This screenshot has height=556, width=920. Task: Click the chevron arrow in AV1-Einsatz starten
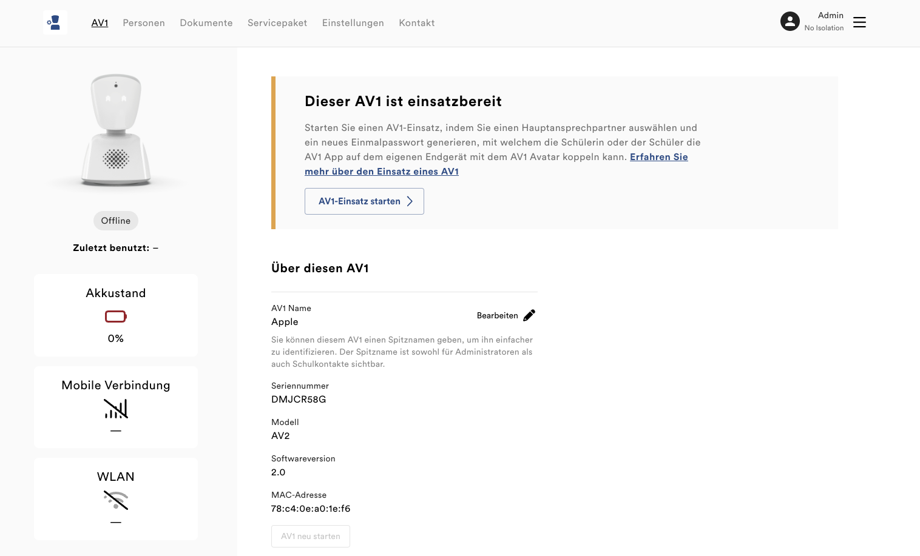pos(410,201)
